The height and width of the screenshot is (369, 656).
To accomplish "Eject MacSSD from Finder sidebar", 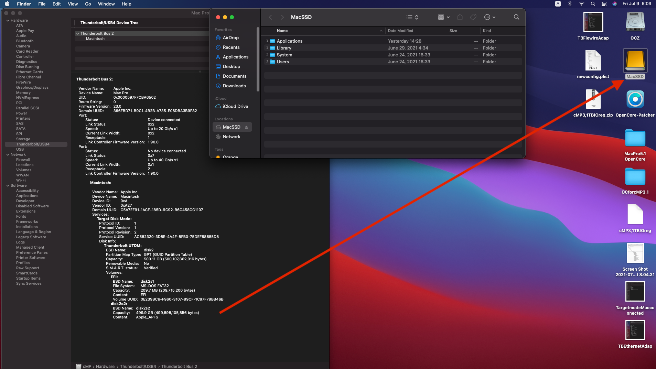I will [246, 127].
